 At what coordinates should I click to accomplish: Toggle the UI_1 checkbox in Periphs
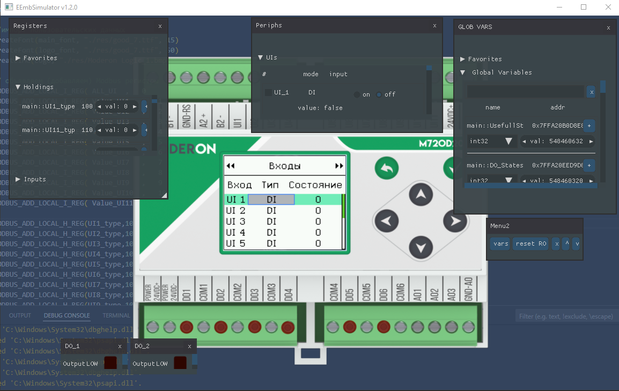(x=268, y=92)
